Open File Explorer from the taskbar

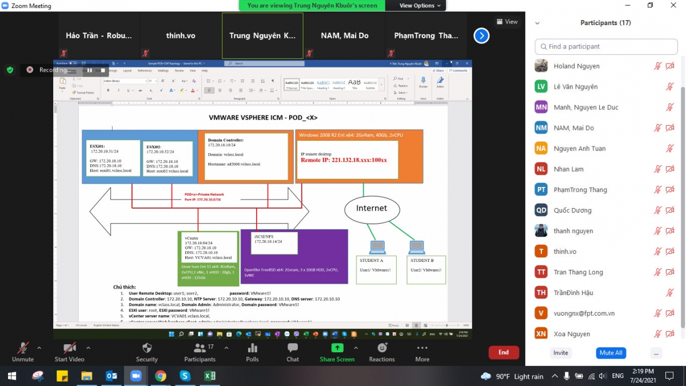point(87,376)
